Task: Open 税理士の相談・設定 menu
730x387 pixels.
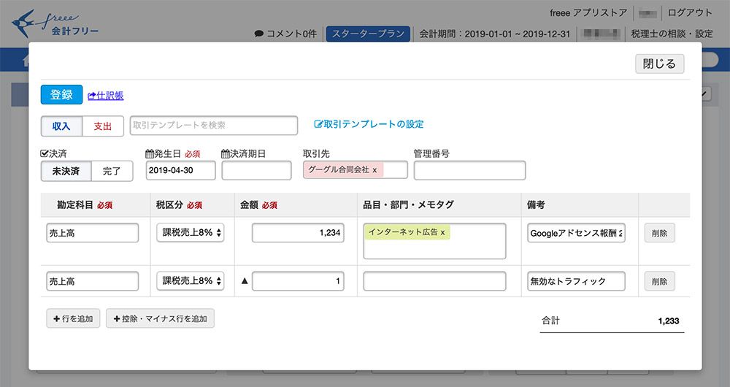Action: [x=672, y=34]
